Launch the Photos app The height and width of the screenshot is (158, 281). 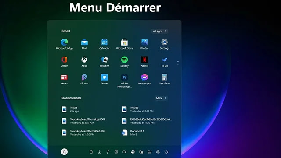(144, 44)
